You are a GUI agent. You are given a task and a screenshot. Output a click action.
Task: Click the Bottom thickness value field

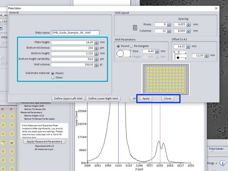(73, 48)
